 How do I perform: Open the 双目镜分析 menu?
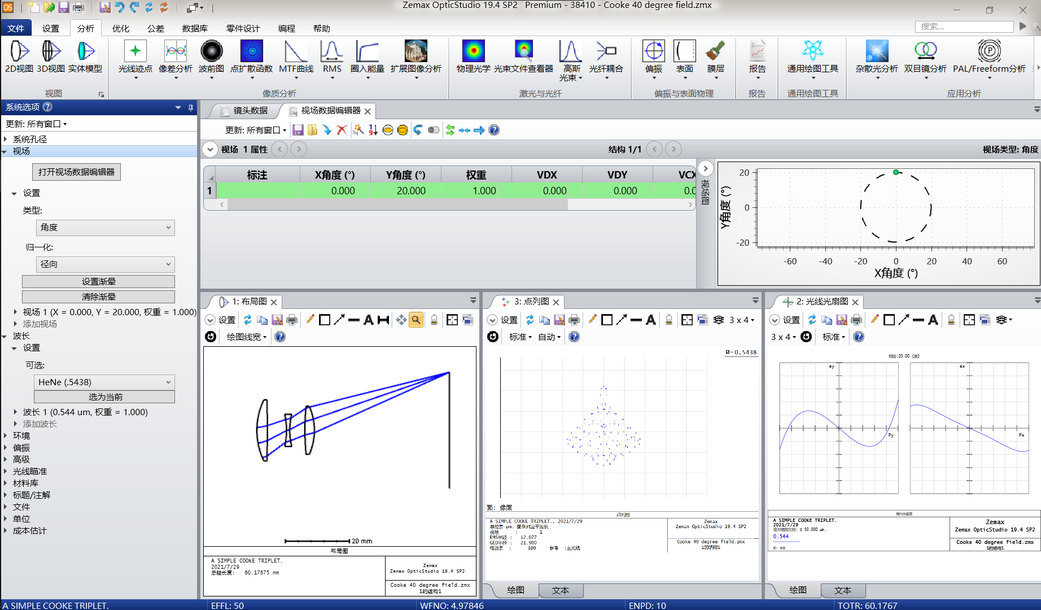[925, 59]
